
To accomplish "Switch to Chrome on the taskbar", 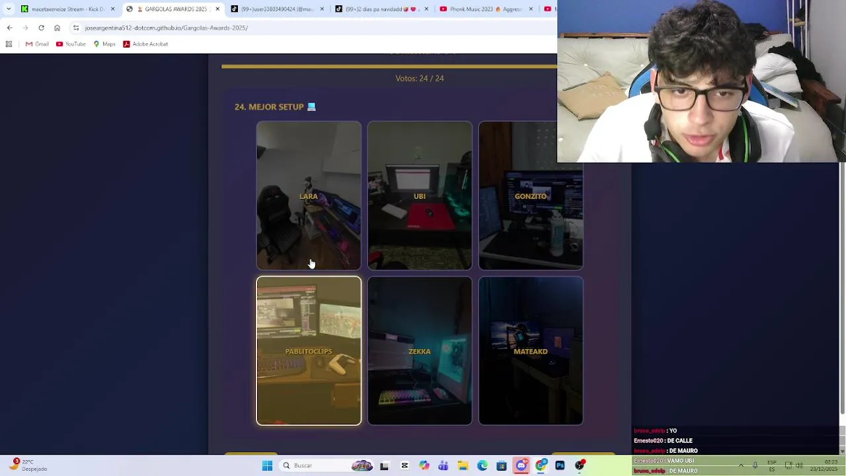I will (541, 465).
